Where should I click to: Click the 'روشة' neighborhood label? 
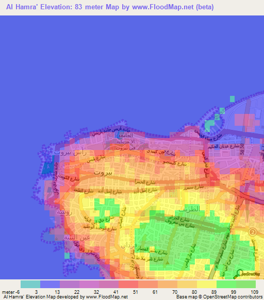64,212
